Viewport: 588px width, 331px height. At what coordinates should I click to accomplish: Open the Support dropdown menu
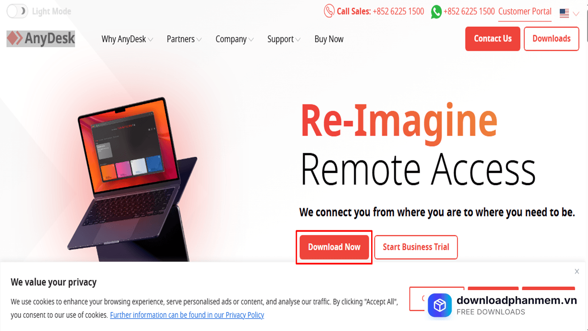tap(284, 39)
